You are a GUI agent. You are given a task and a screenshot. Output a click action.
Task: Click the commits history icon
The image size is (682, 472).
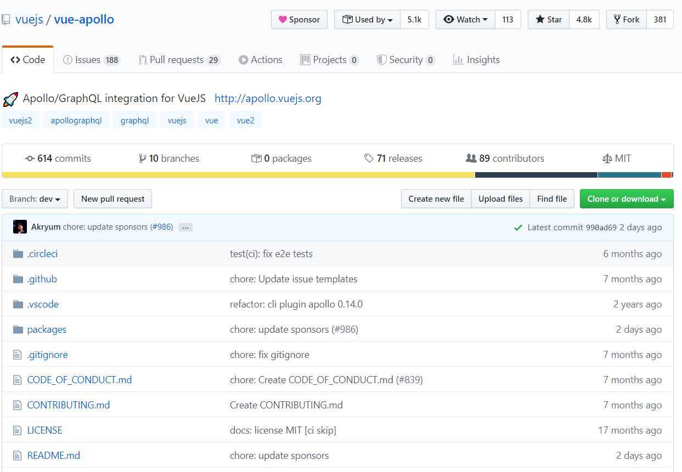click(x=30, y=158)
